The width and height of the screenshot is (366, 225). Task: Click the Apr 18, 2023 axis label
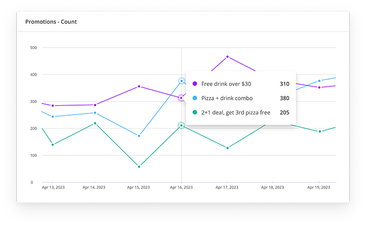pos(272,187)
